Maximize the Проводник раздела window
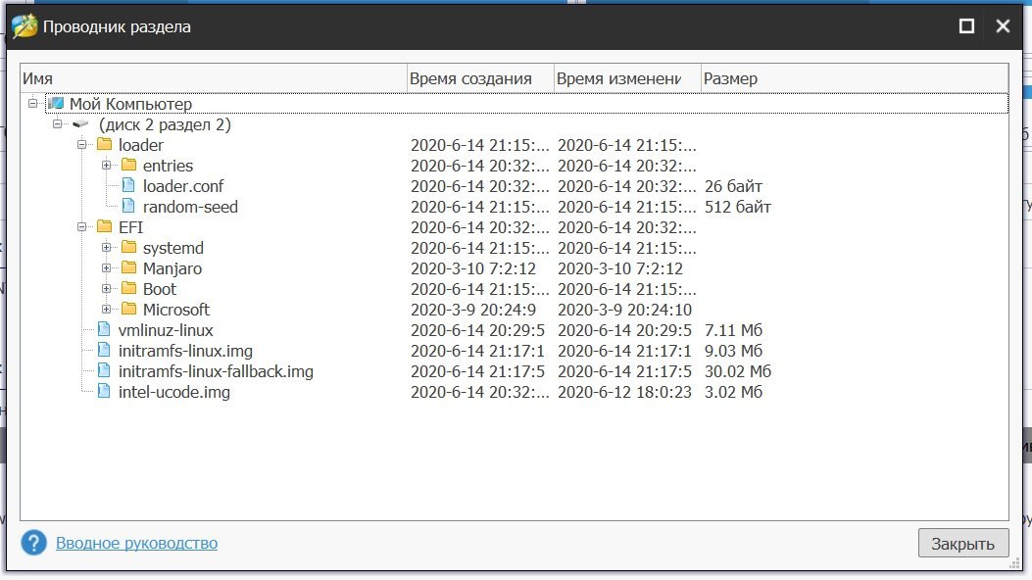The height and width of the screenshot is (580, 1032). click(966, 25)
